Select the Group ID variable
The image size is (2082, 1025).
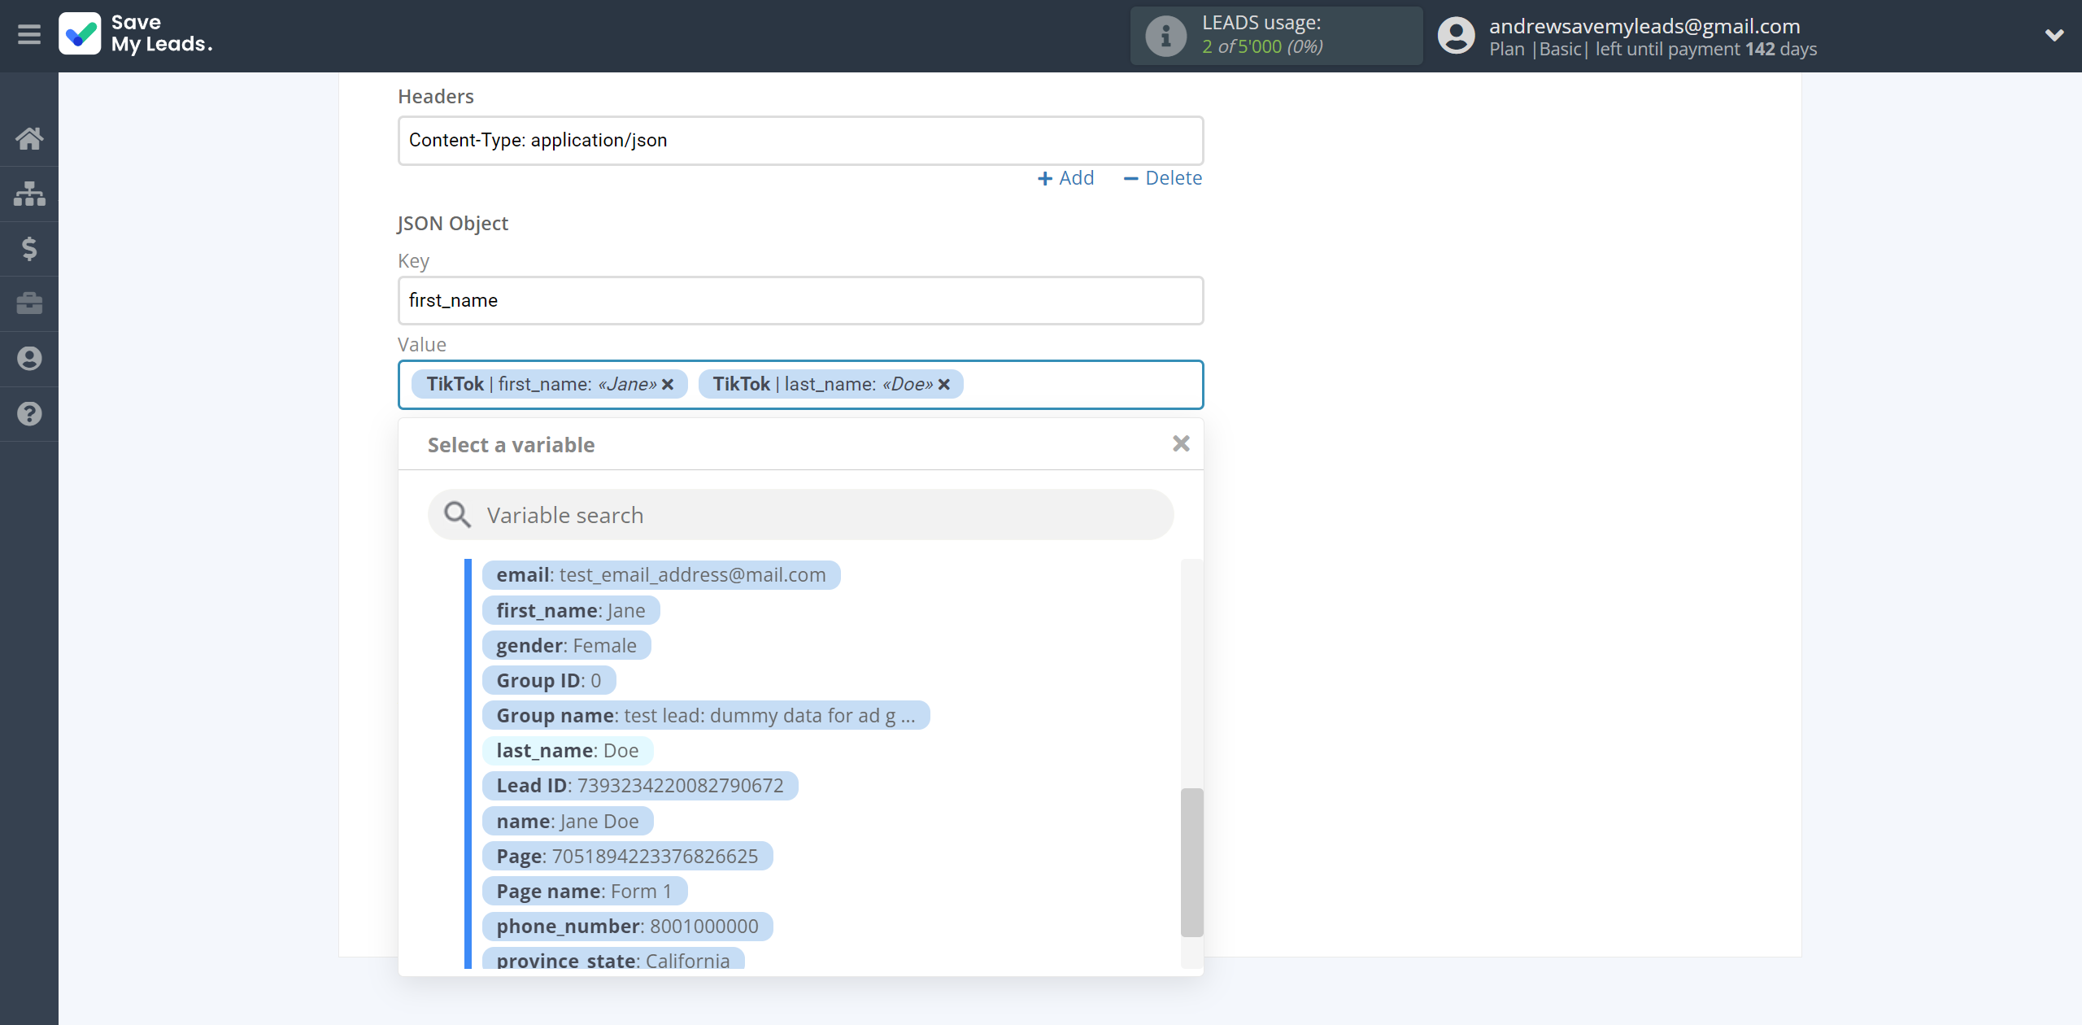[x=549, y=681]
